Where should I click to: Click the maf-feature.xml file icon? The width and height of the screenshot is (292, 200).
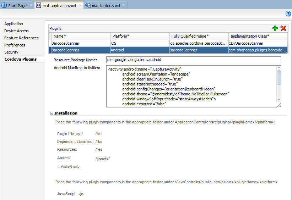[88, 5]
